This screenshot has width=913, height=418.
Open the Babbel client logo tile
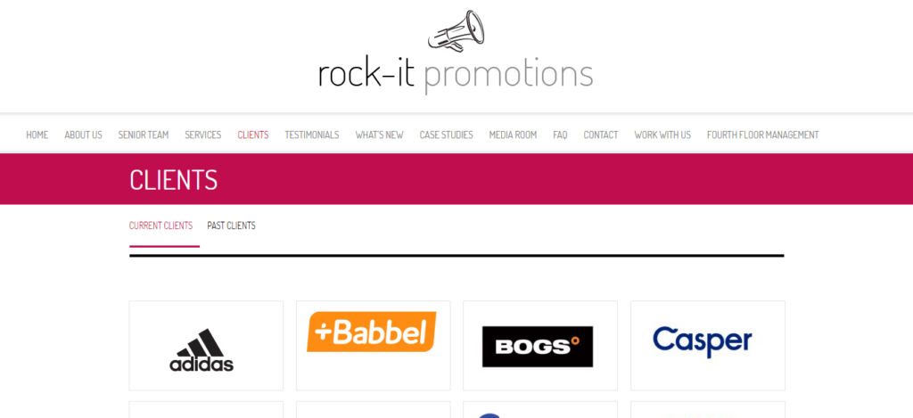click(374, 345)
